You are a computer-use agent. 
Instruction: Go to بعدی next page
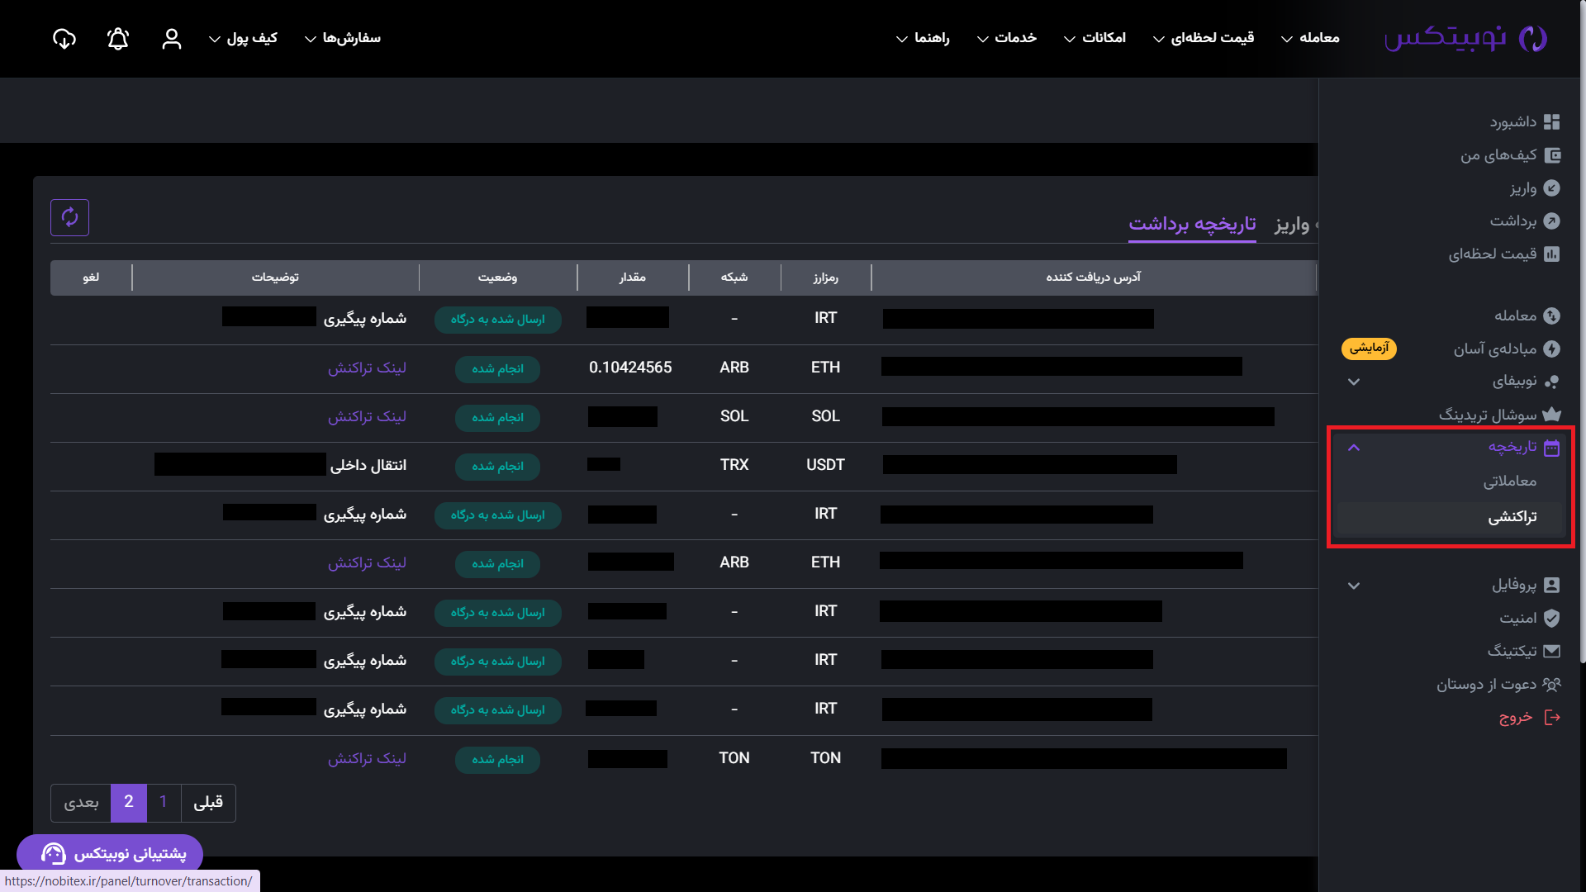(81, 803)
